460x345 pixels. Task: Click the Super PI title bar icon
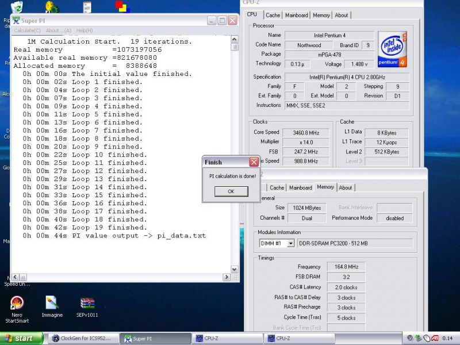pyautogui.click(x=16, y=21)
